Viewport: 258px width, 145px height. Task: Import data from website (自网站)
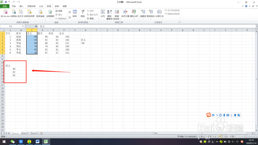[x=14, y=13]
